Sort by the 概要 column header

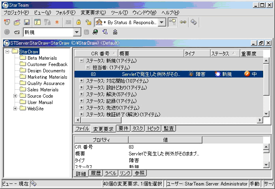(x=151, y=53)
